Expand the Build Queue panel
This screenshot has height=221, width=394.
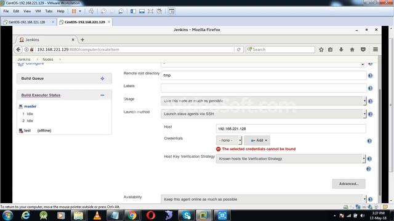click(102, 79)
